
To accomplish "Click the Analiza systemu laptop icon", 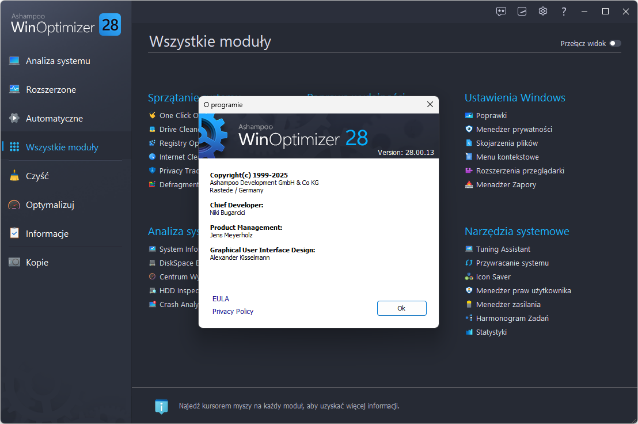I will coord(14,60).
